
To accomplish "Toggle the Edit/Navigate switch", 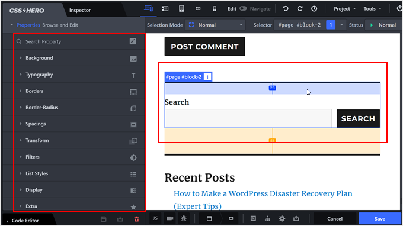I will (x=243, y=9).
